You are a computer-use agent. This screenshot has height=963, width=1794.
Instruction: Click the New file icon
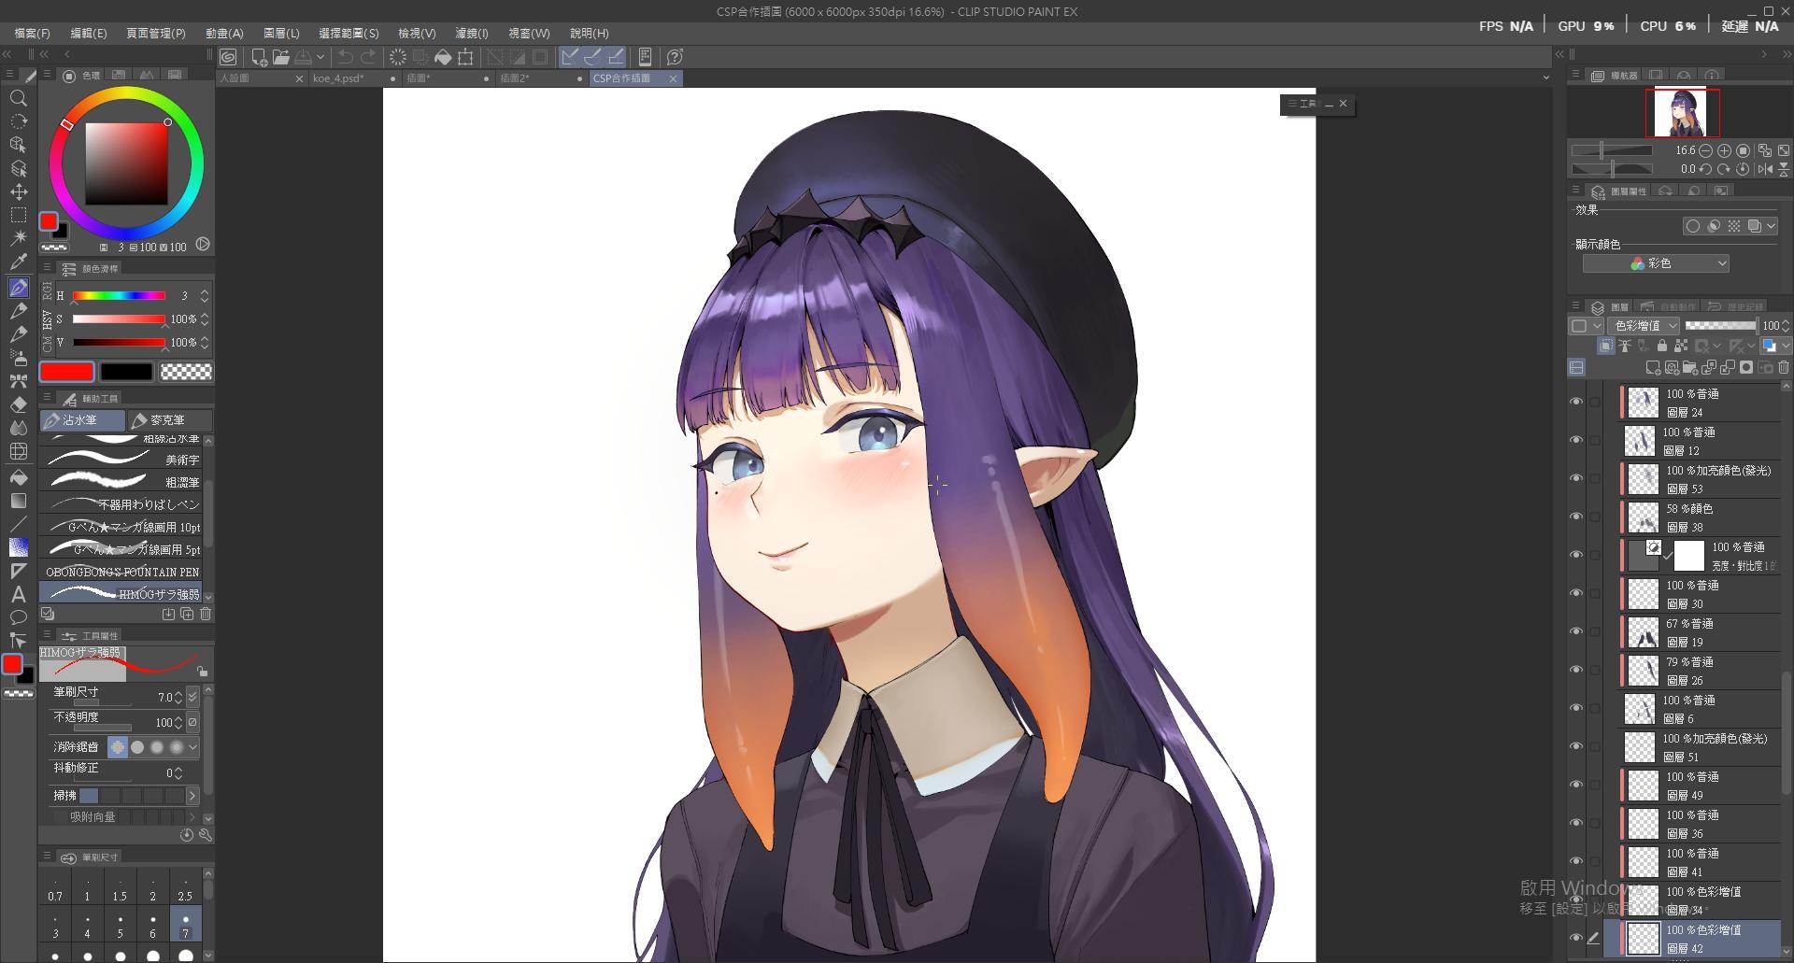point(259,57)
